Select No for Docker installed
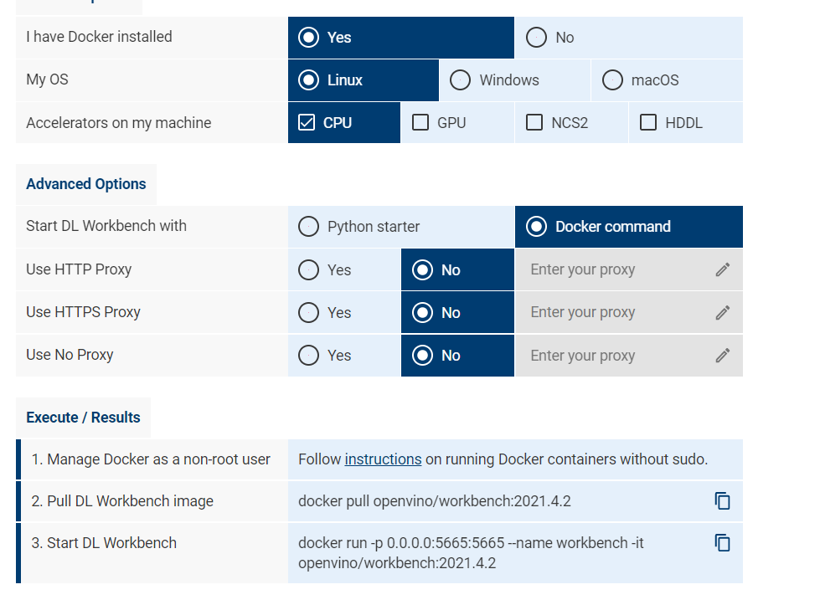 click(537, 38)
